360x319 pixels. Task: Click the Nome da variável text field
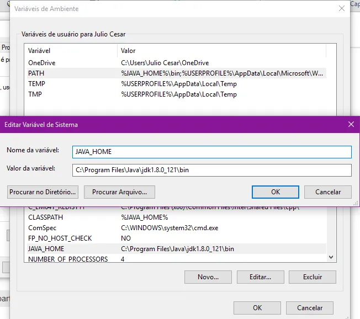(x=211, y=152)
